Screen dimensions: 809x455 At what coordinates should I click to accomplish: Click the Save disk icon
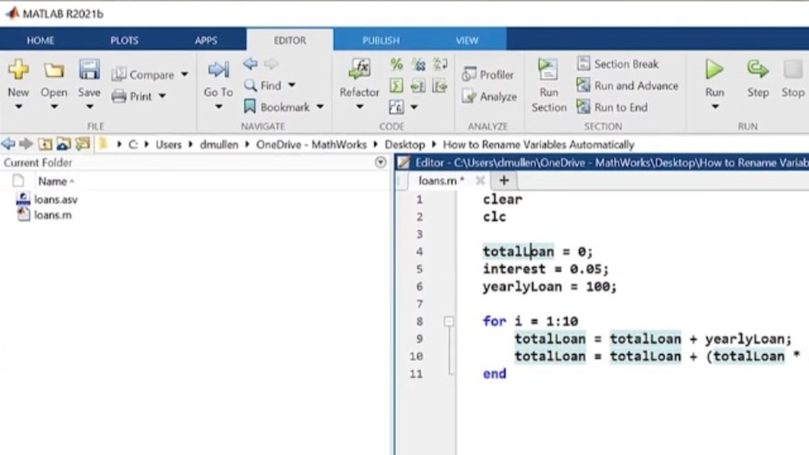tap(89, 70)
